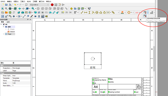Insert a radius dimension
This screenshot has height=96, width=168.
coord(93,12)
